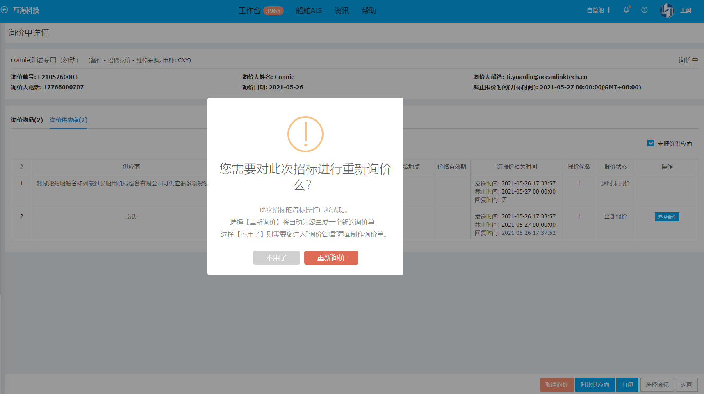Click the 全部报价 status cell
Viewport: 704px width, 394px height.
pos(615,216)
